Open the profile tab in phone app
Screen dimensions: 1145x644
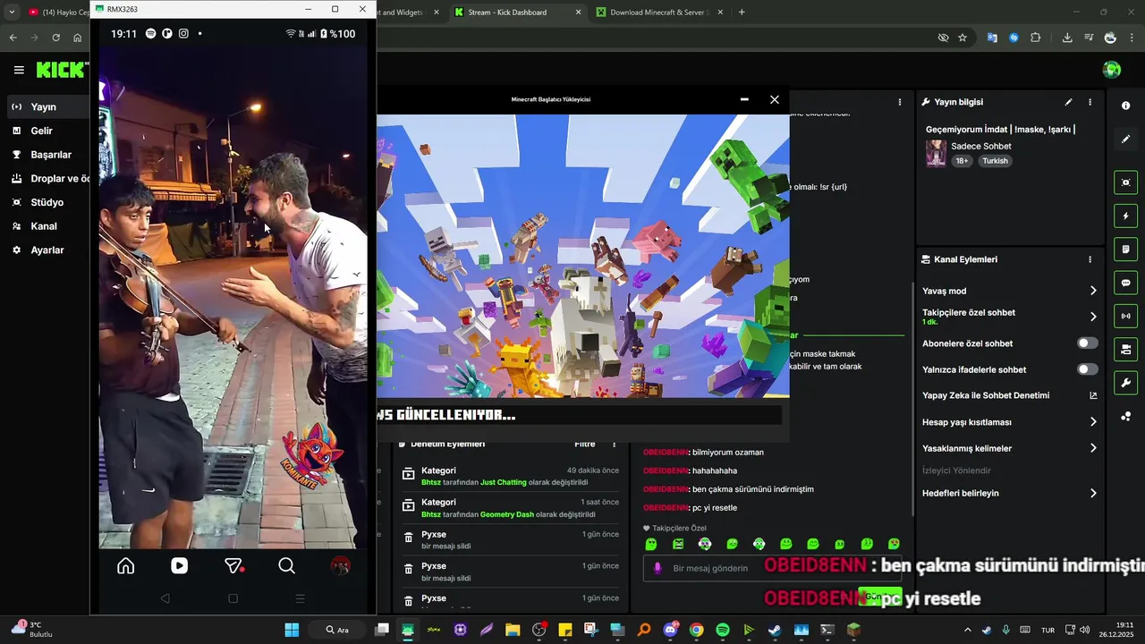coord(340,565)
